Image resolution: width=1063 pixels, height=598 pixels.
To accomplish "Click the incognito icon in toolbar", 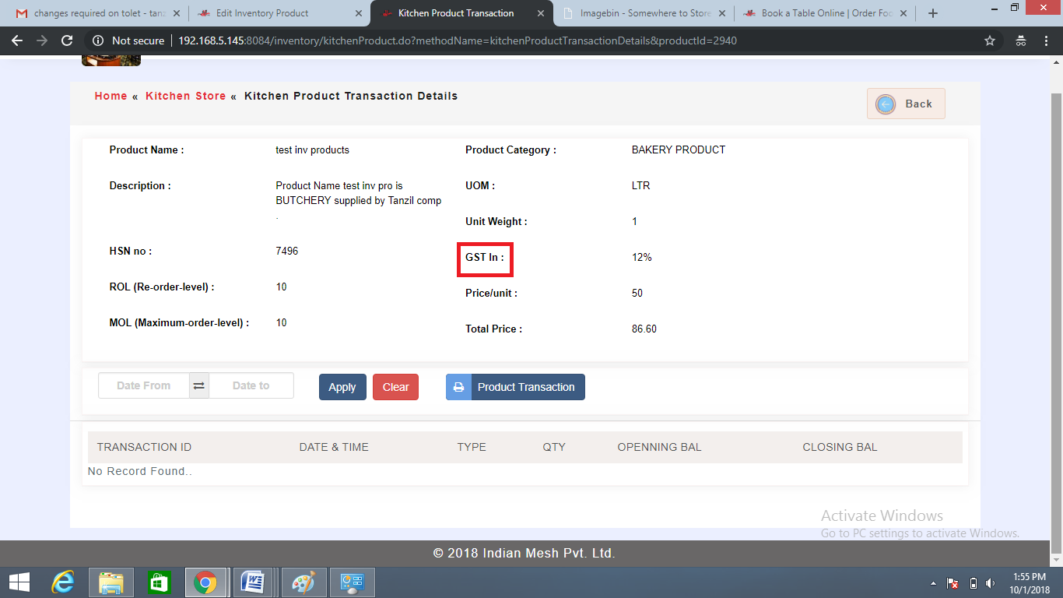I will (x=1021, y=40).
